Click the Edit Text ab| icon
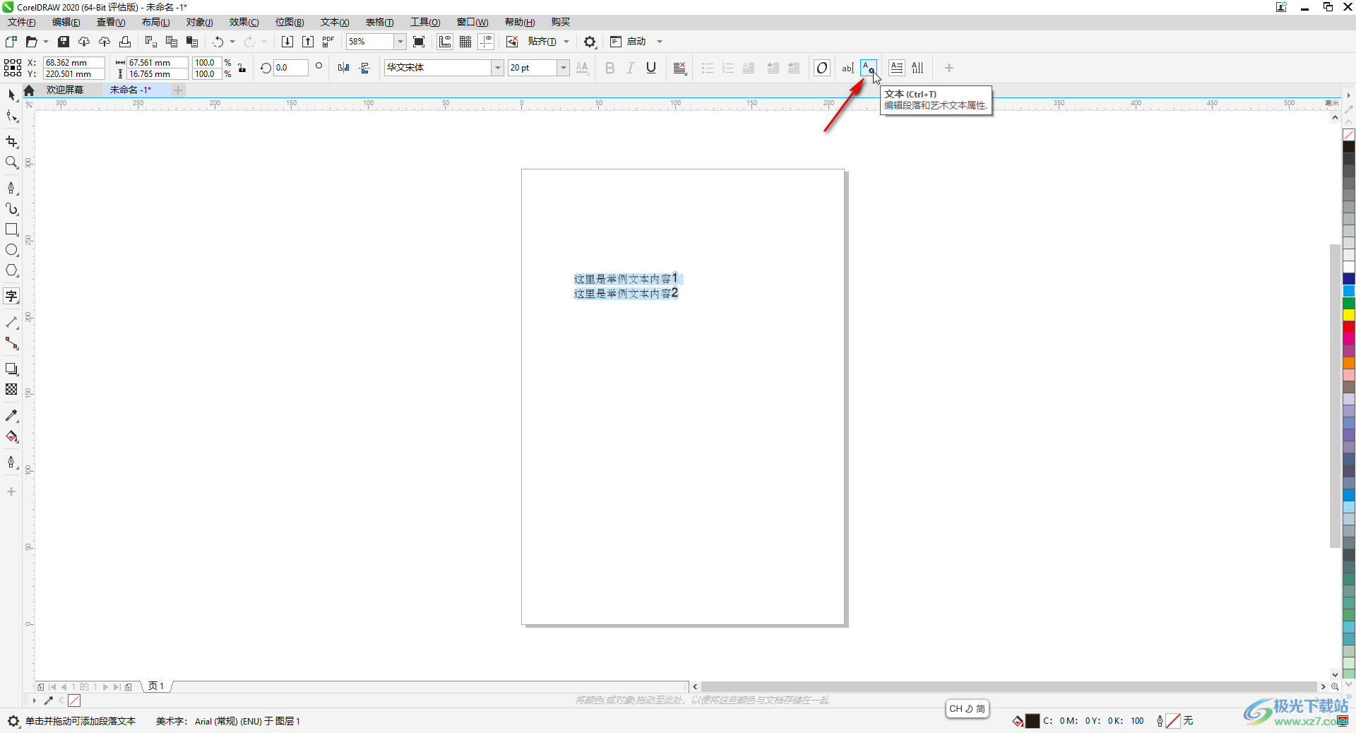 pos(848,68)
